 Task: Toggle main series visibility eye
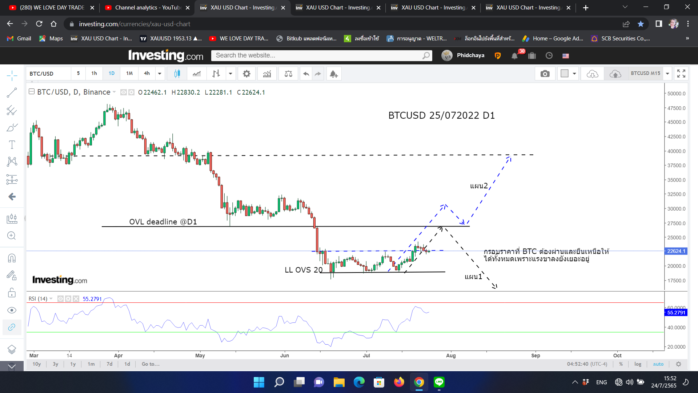[124, 92]
